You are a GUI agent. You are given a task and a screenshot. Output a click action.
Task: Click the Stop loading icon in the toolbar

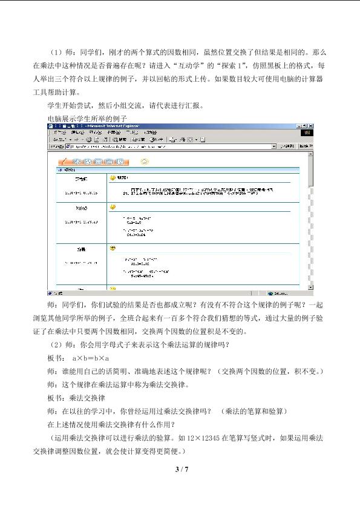pos(88,140)
